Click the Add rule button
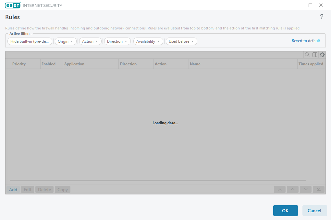Screen dimensions: 331x220 (13, 190)
